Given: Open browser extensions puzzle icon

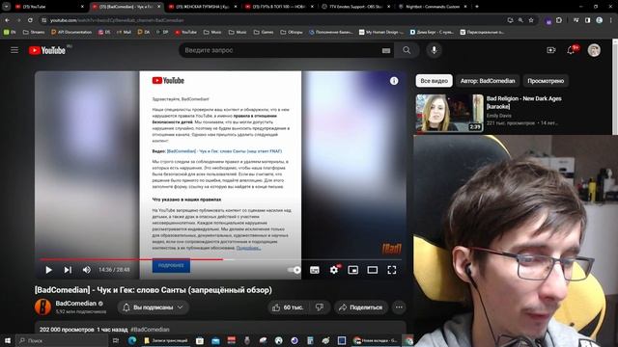Looking at the screenshot, I should (x=559, y=20).
